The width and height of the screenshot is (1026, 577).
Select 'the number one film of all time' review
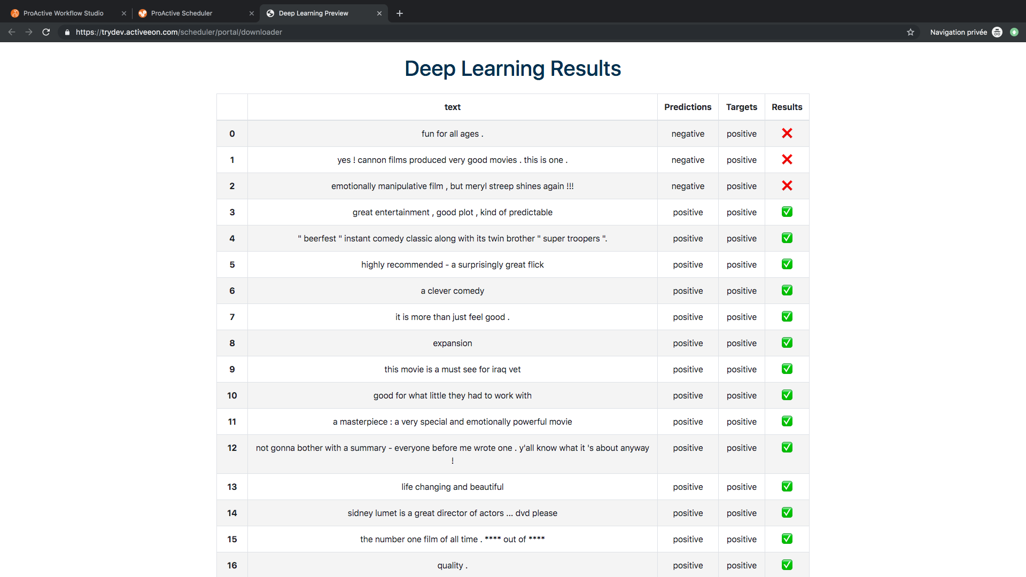tap(453, 539)
